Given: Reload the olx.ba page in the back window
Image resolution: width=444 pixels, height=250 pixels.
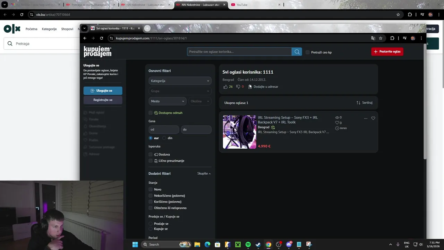Looking at the screenshot, I should (x=22, y=15).
